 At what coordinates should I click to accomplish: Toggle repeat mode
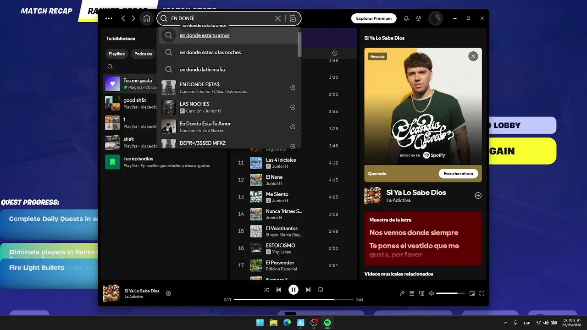click(x=321, y=290)
